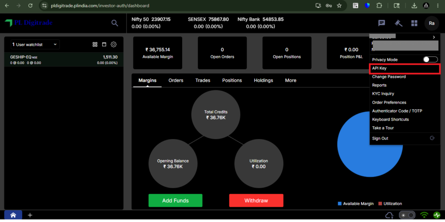Open the More tab

click(x=291, y=80)
